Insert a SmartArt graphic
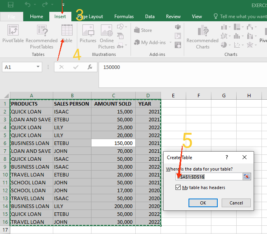Screen dimensions: 267x234 coord(120,36)
